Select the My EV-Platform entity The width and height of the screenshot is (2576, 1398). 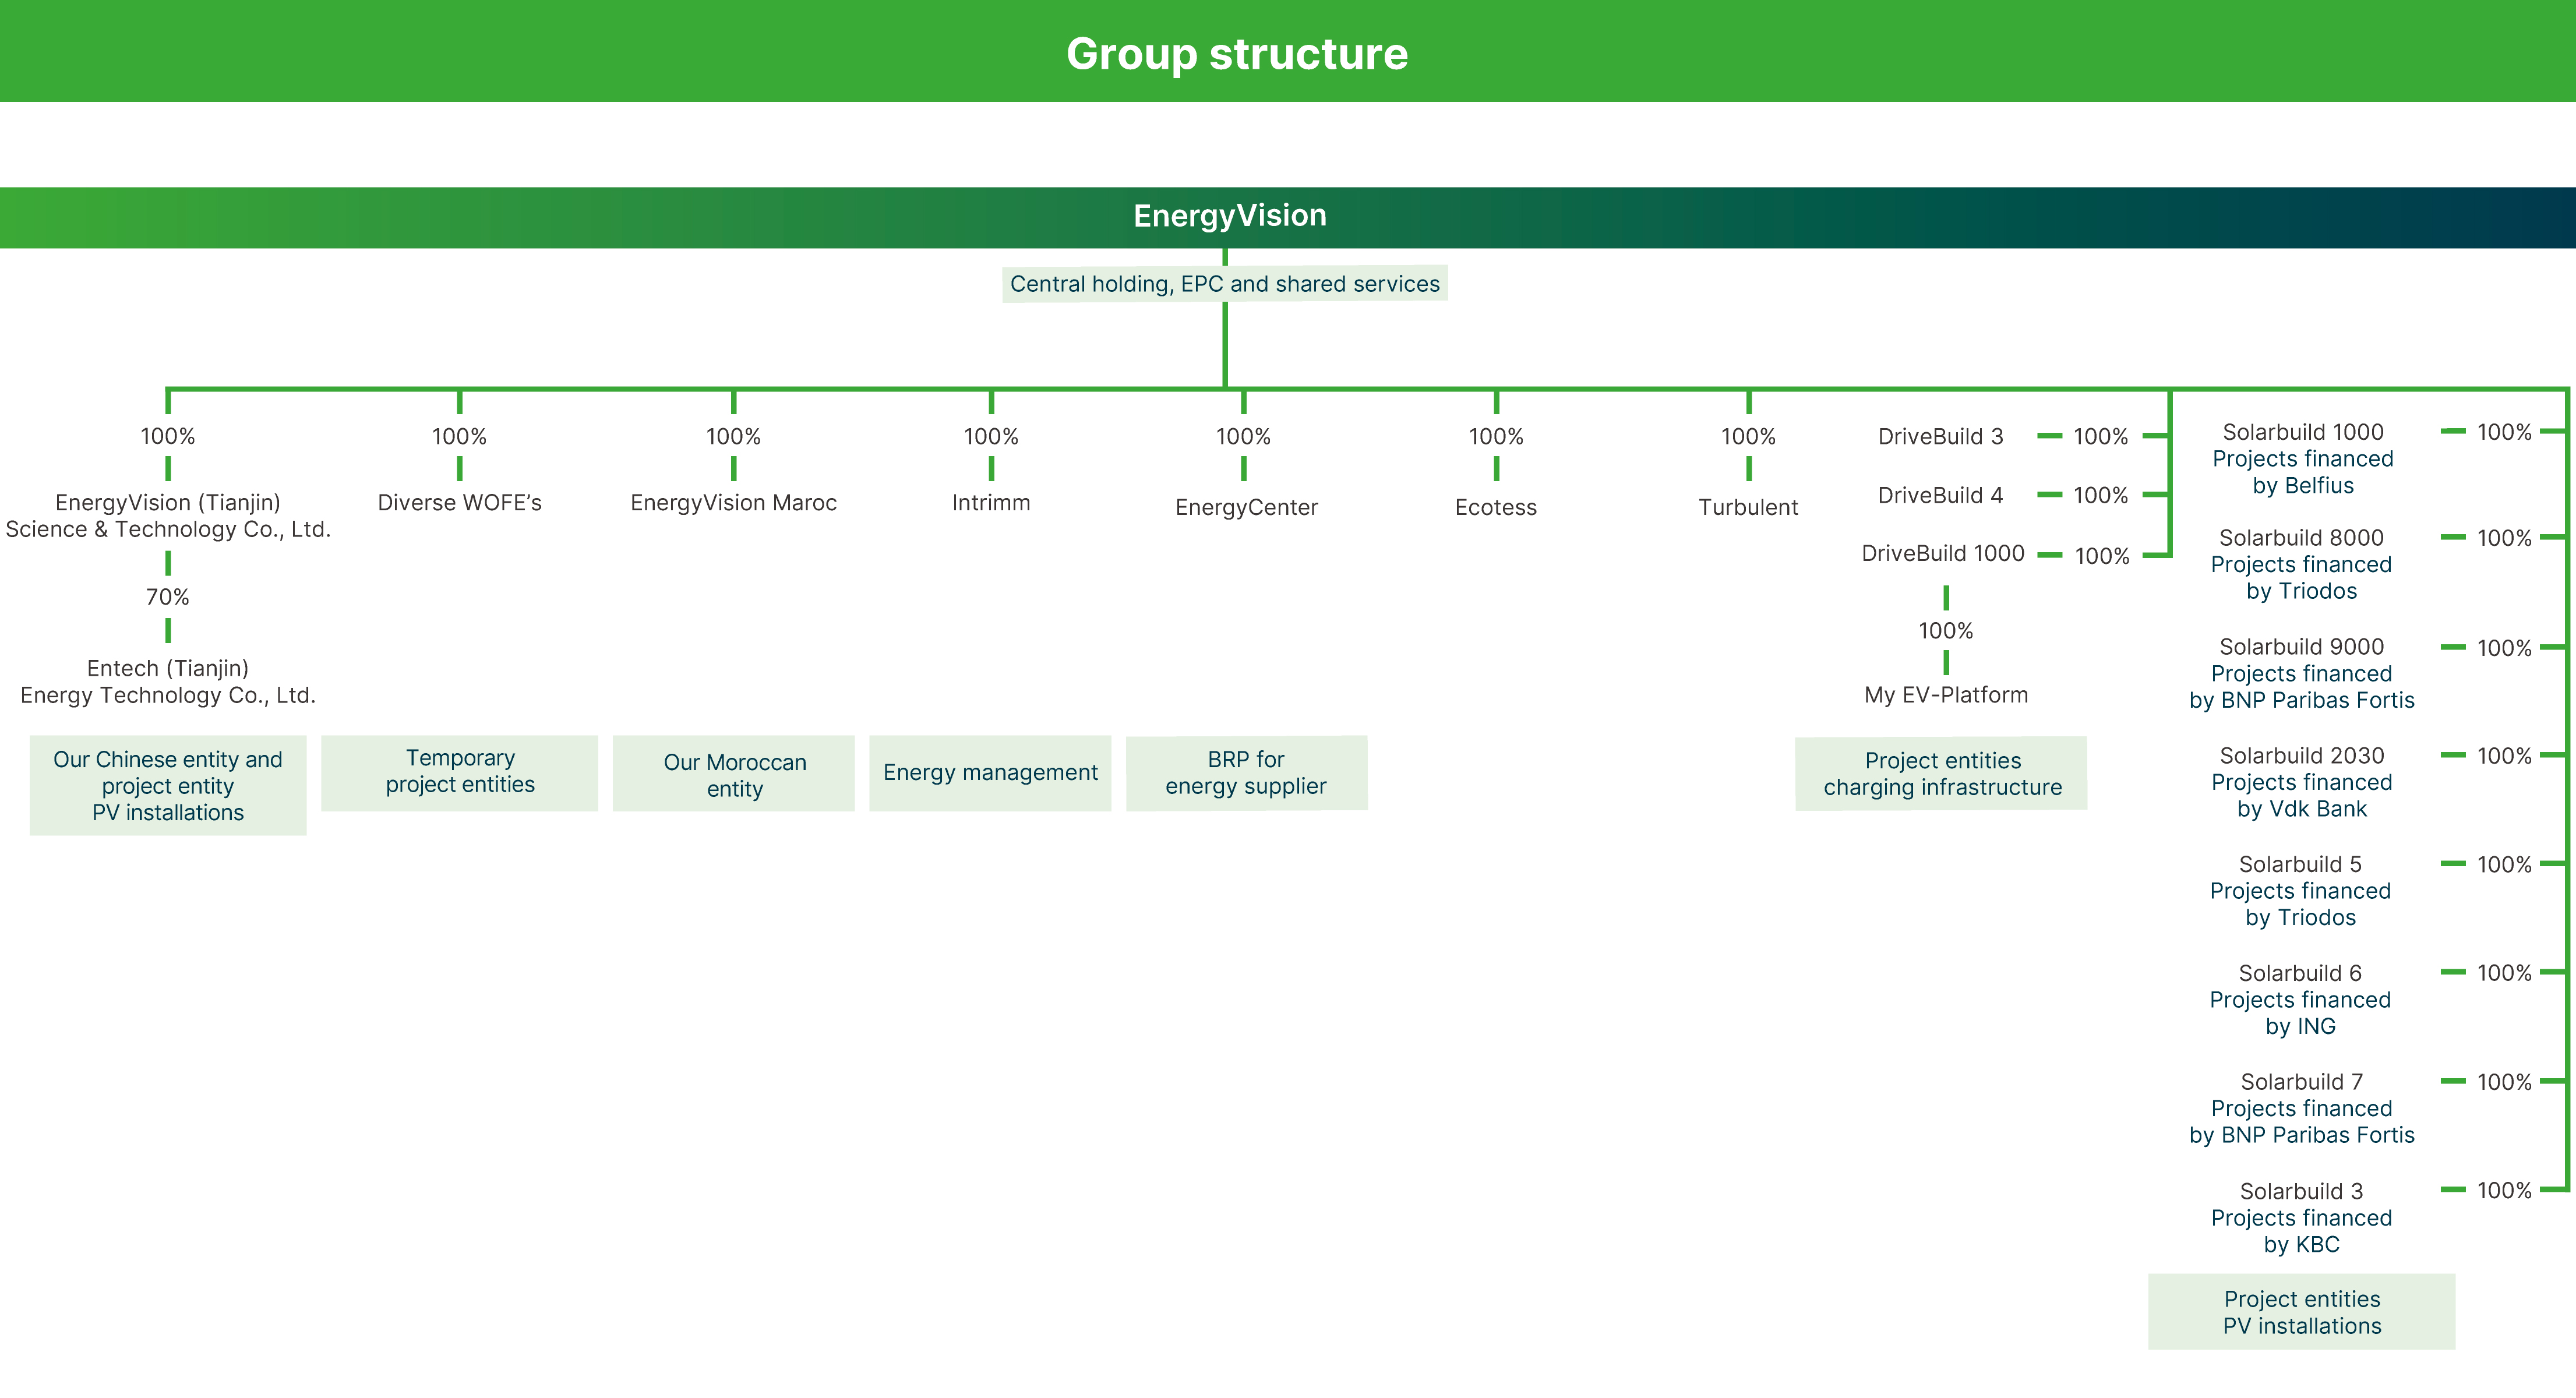pyautogui.click(x=1945, y=695)
